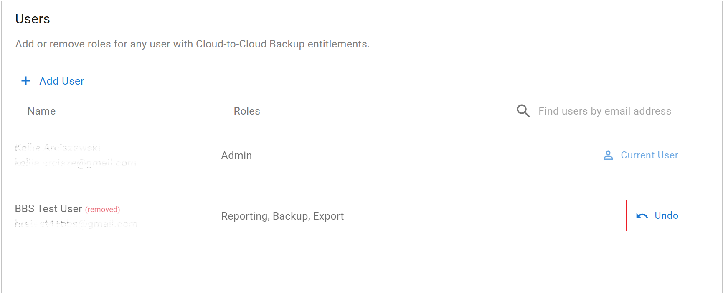The image size is (723, 295).
Task: Click the first user's blurred name
Action: coord(58,147)
